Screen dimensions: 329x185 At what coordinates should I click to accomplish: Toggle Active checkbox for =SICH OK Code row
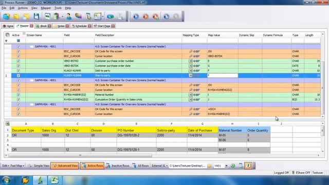tap(19, 109)
